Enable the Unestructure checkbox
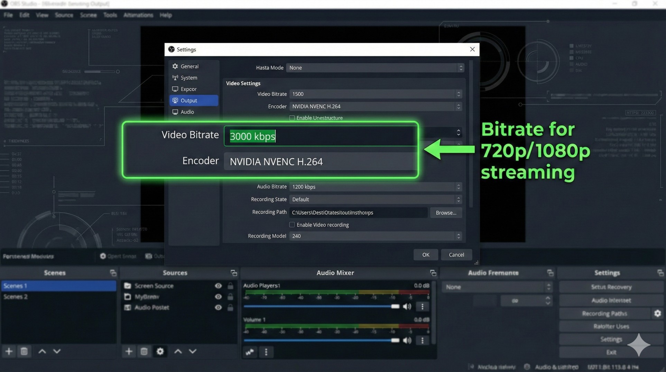 point(292,118)
